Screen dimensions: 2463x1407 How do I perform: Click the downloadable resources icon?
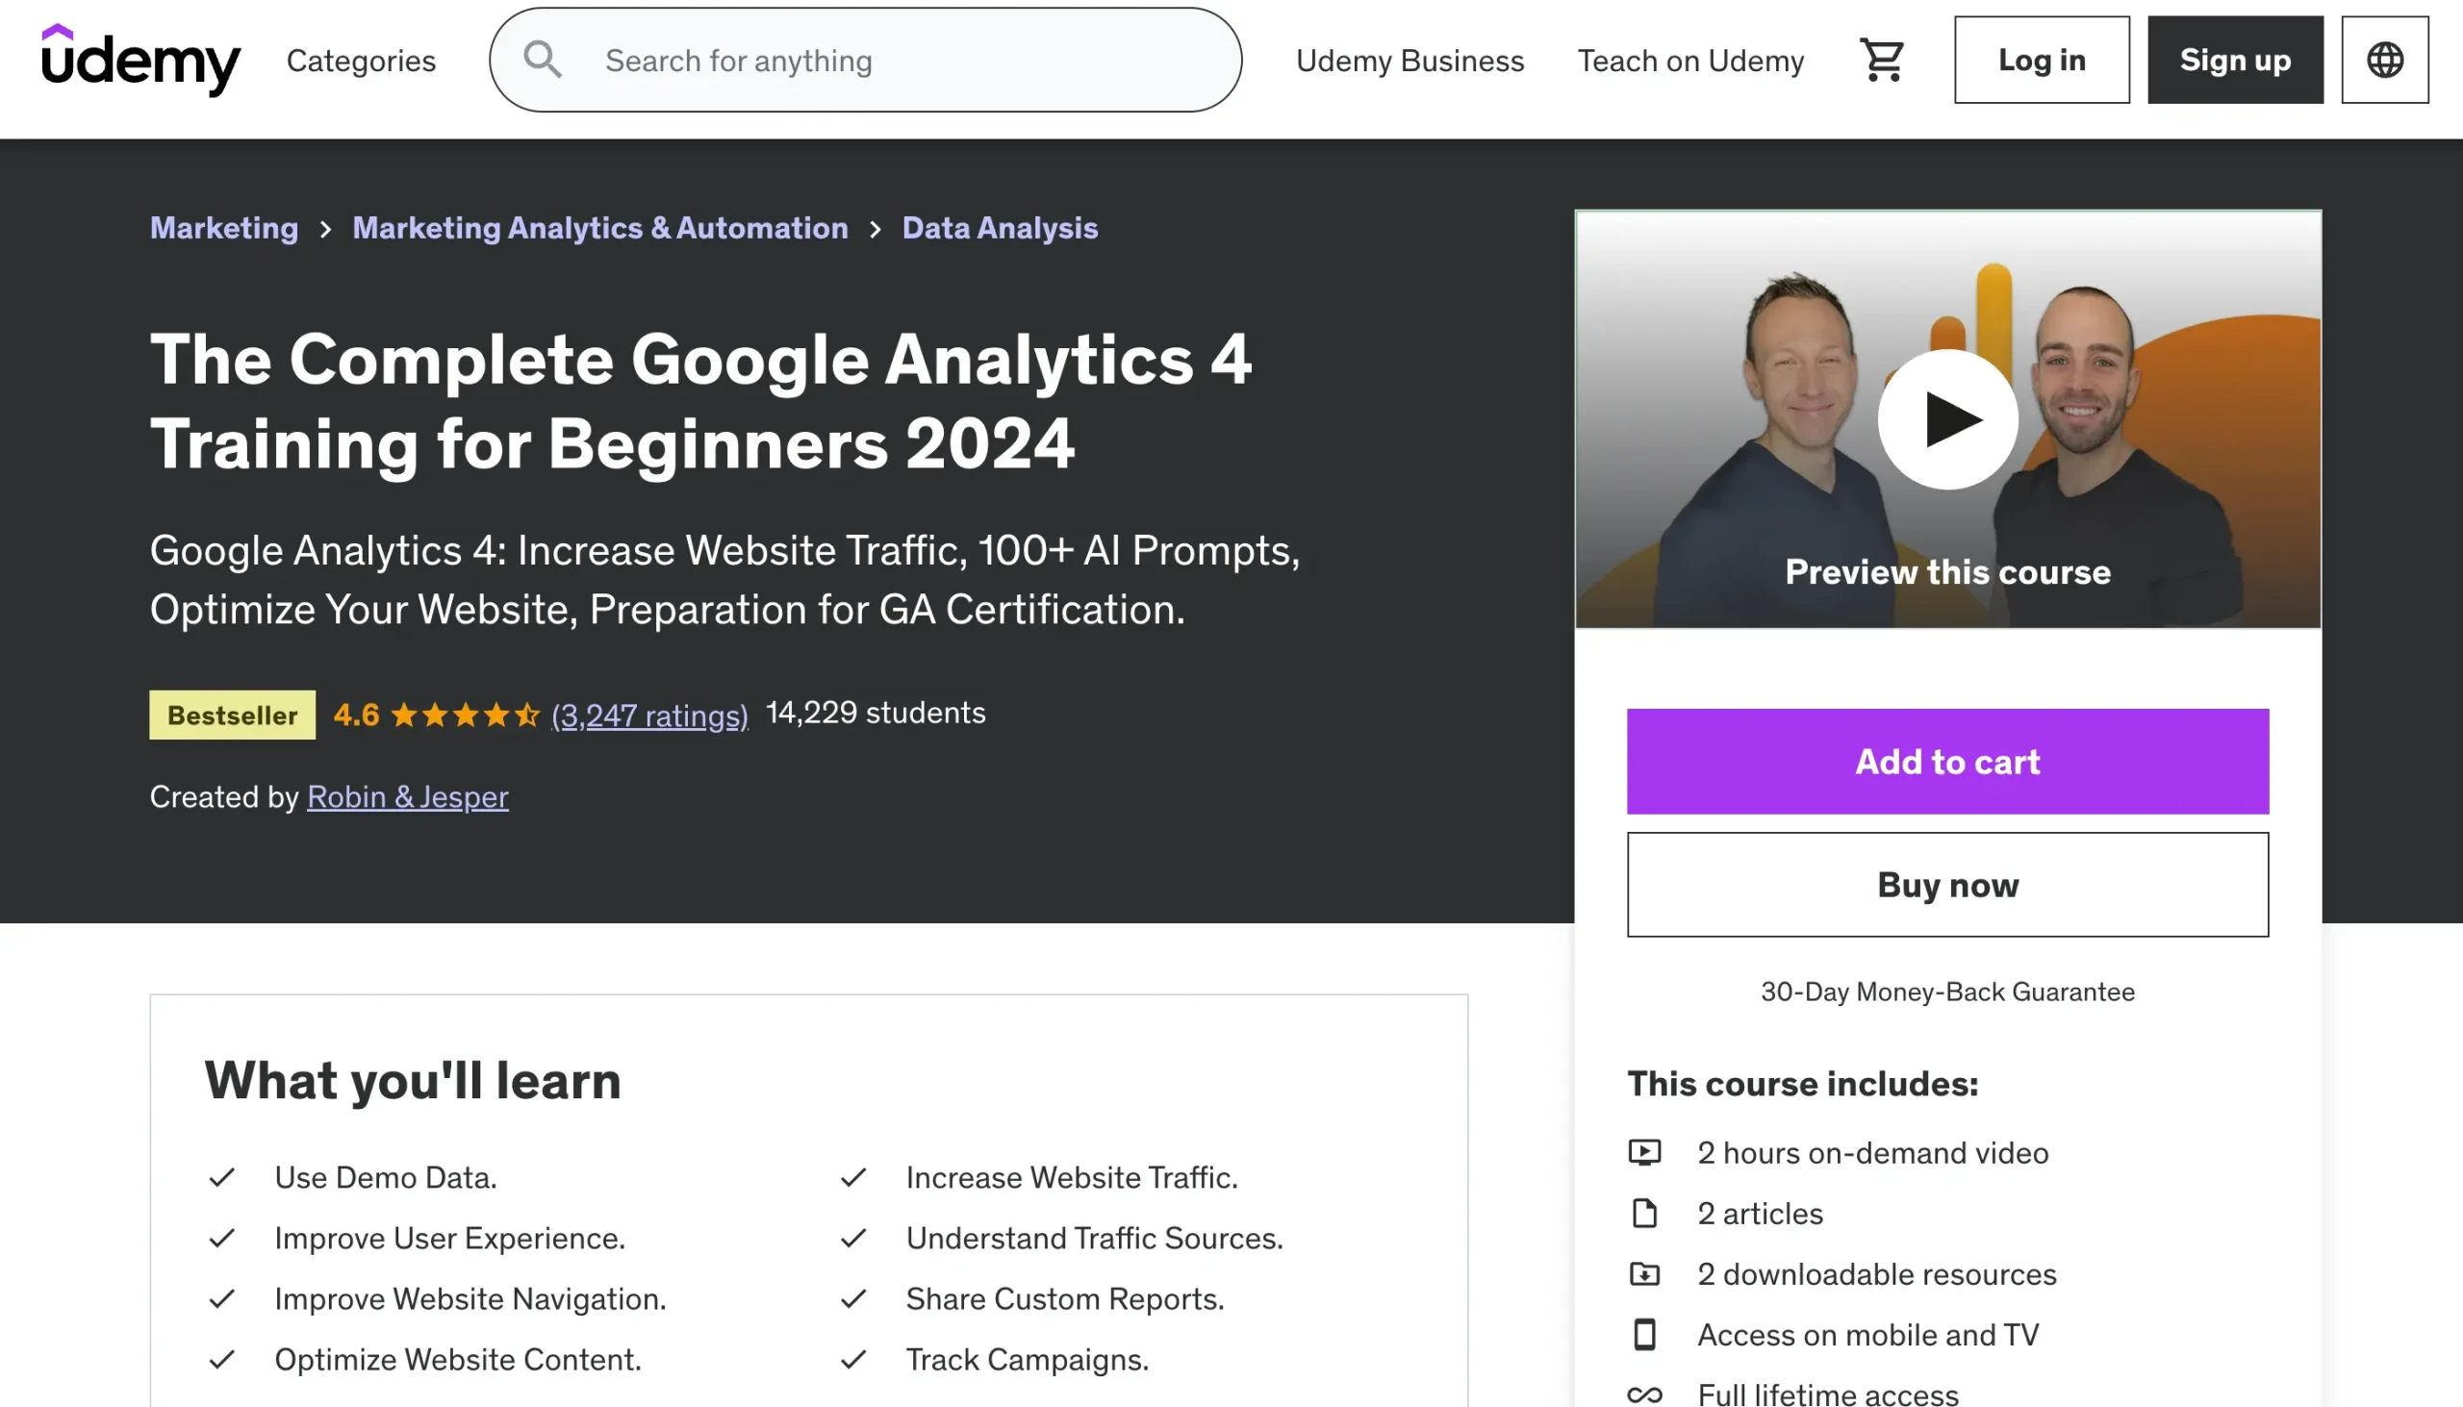coord(1644,1274)
